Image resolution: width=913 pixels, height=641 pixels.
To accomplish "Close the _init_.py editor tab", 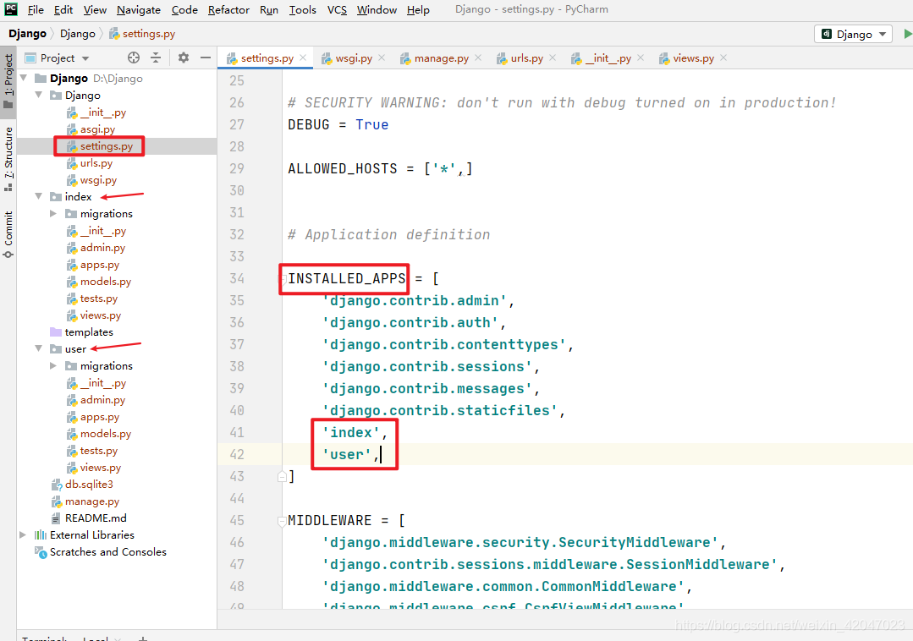I will 641,58.
